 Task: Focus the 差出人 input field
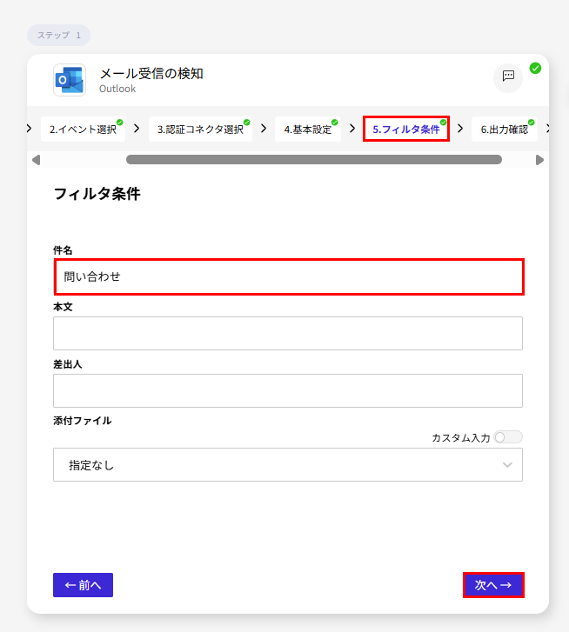288,390
